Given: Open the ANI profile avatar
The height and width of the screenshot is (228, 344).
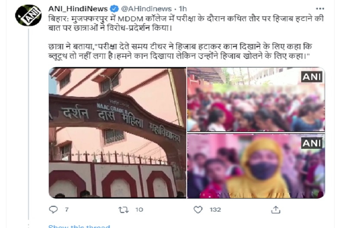Looking at the screenshot, I should [x=28, y=16].
